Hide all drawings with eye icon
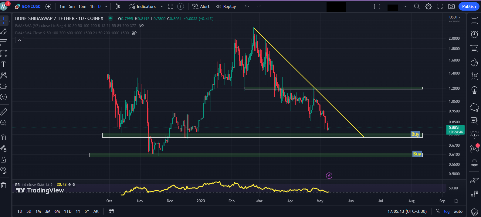Viewport: 481px width, 217px height. [4, 170]
